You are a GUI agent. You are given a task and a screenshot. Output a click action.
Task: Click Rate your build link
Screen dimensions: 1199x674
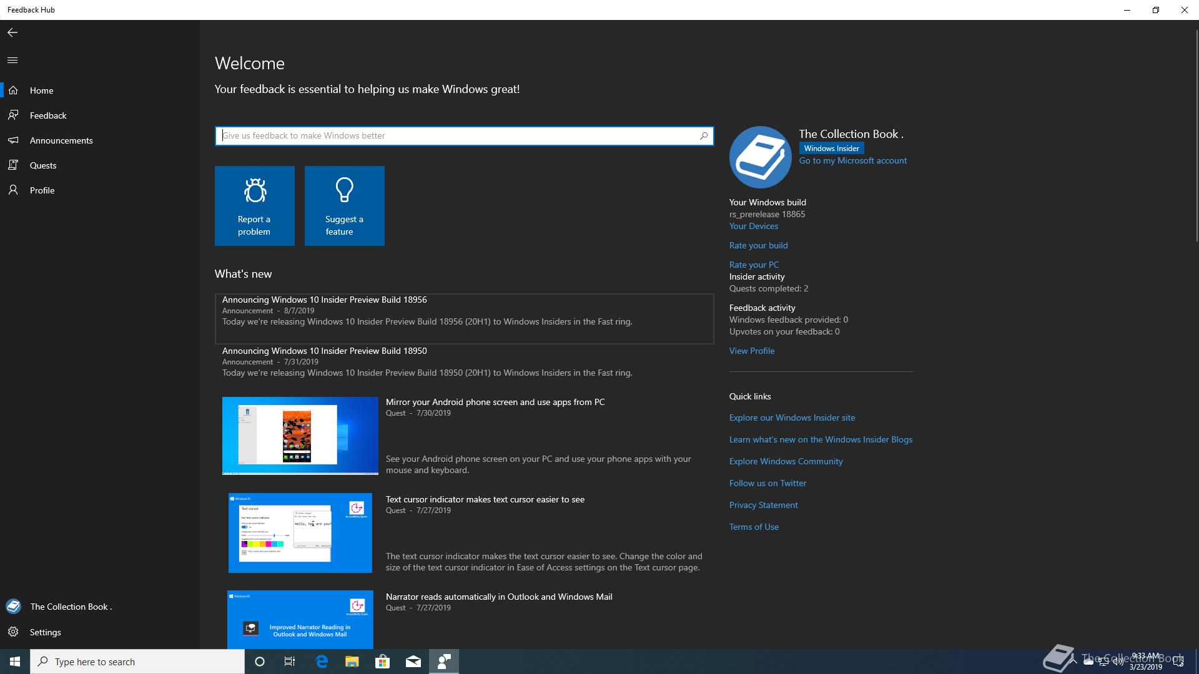(x=759, y=245)
